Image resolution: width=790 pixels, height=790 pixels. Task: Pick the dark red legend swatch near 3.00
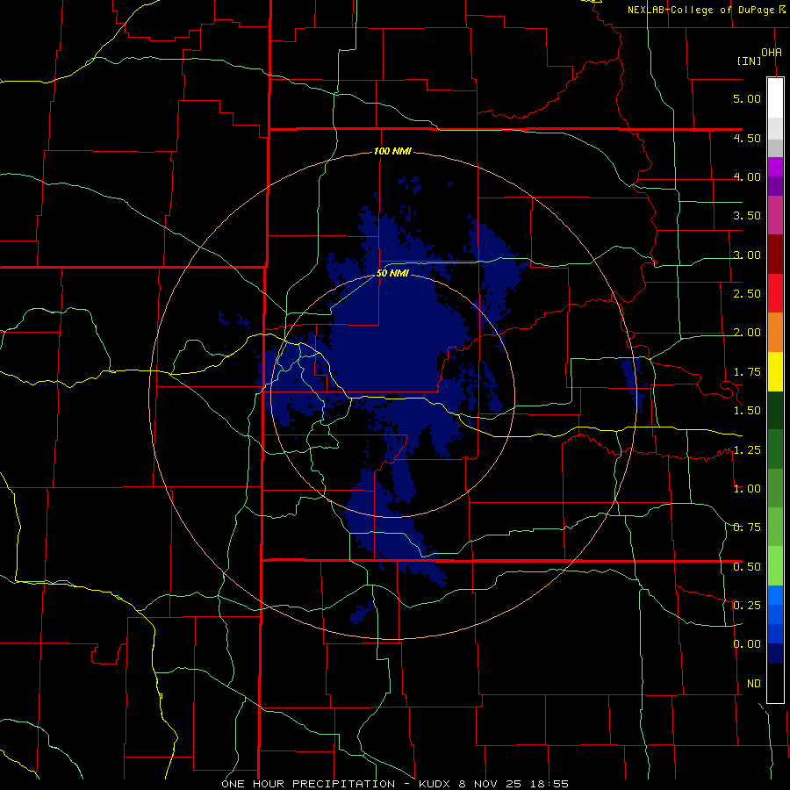[775, 255]
